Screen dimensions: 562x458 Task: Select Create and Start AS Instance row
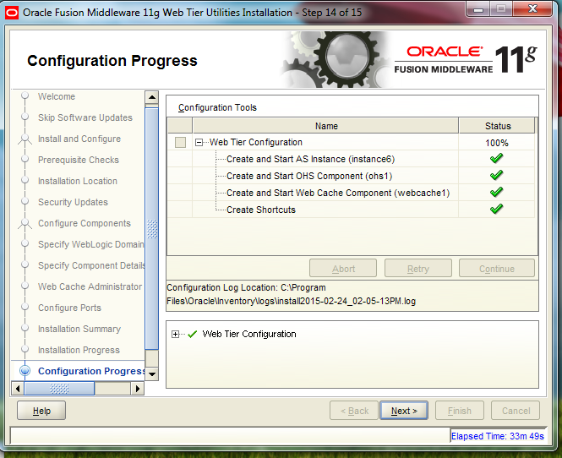pyautogui.click(x=310, y=159)
